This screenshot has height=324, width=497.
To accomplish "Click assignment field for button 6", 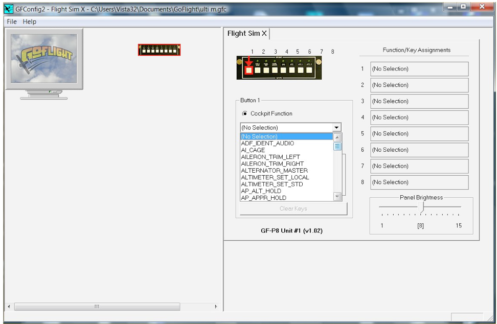I will [419, 150].
